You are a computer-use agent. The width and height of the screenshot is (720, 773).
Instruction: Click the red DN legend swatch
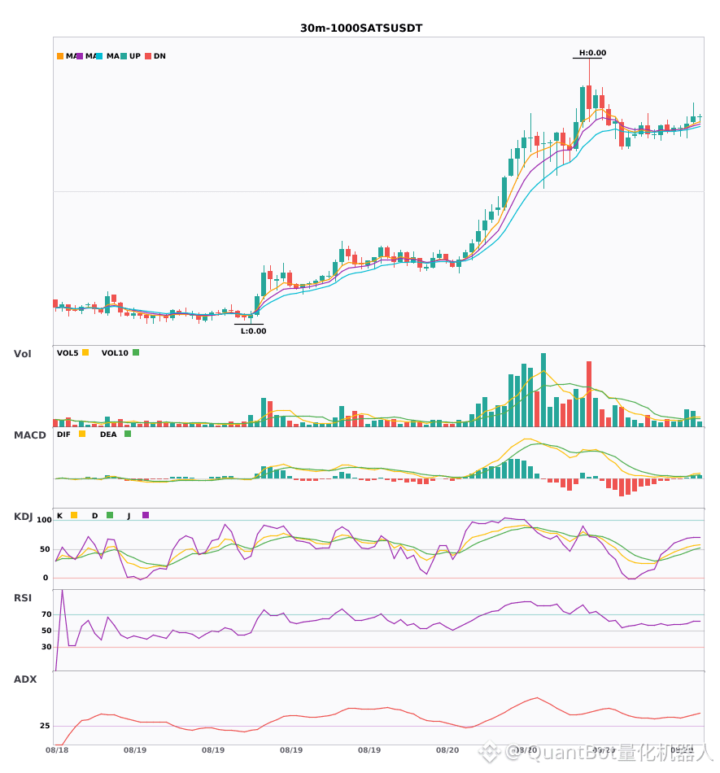148,56
